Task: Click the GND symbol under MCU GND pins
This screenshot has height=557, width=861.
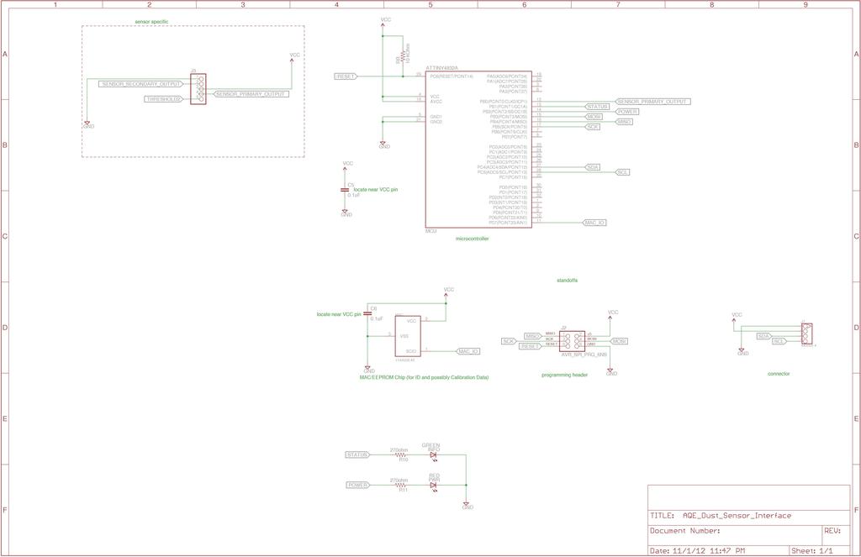Action: coord(383,145)
